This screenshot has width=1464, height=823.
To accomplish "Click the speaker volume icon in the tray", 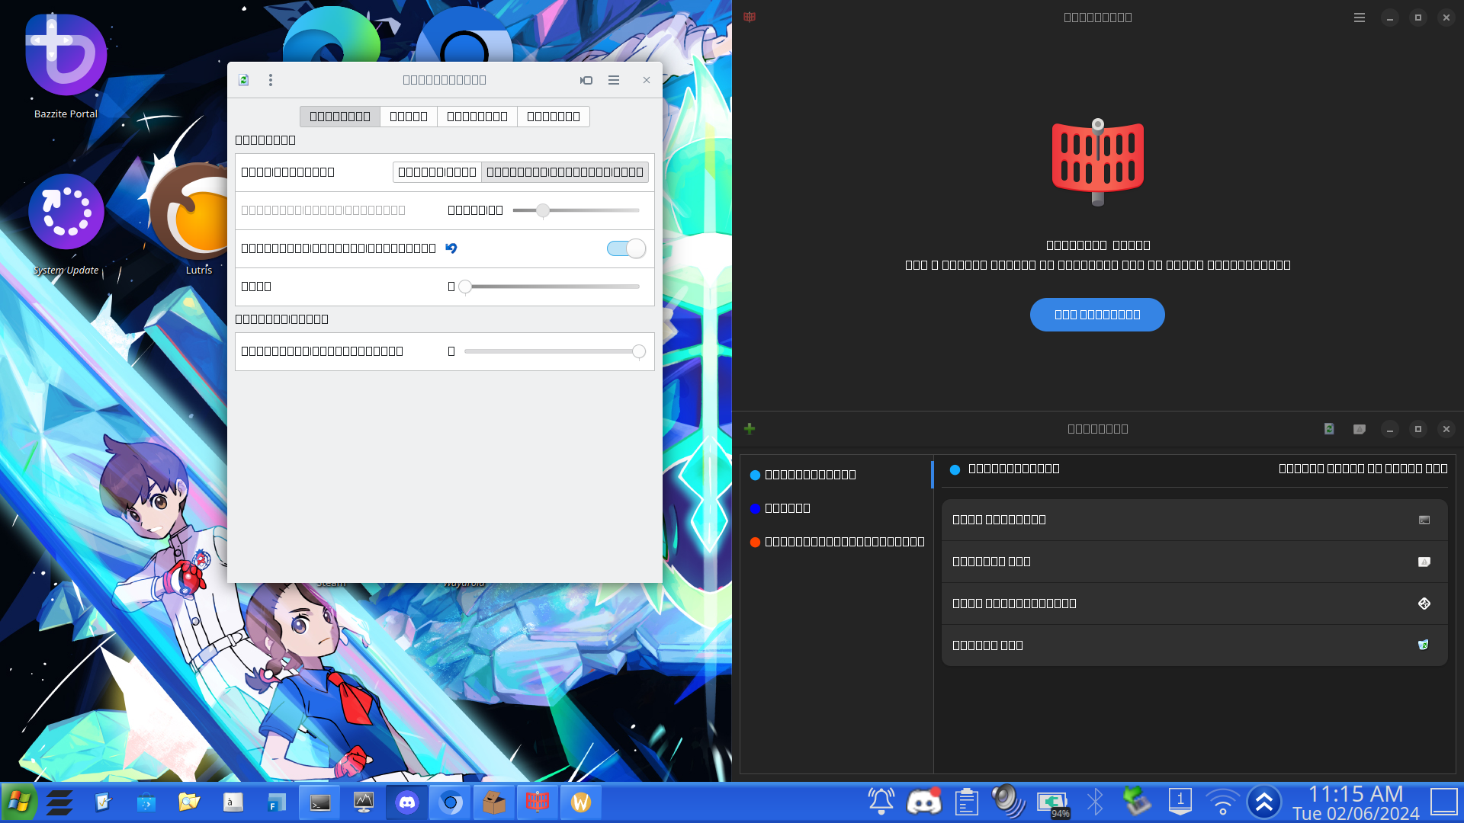I will [1008, 802].
